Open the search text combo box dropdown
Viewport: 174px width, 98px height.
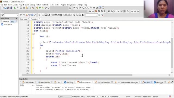97,15
